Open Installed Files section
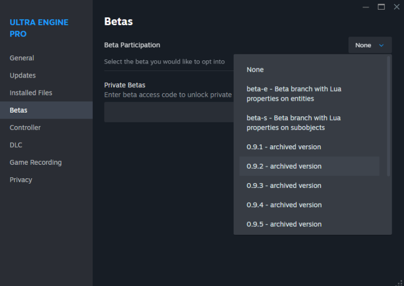404x286 pixels. tap(31, 93)
